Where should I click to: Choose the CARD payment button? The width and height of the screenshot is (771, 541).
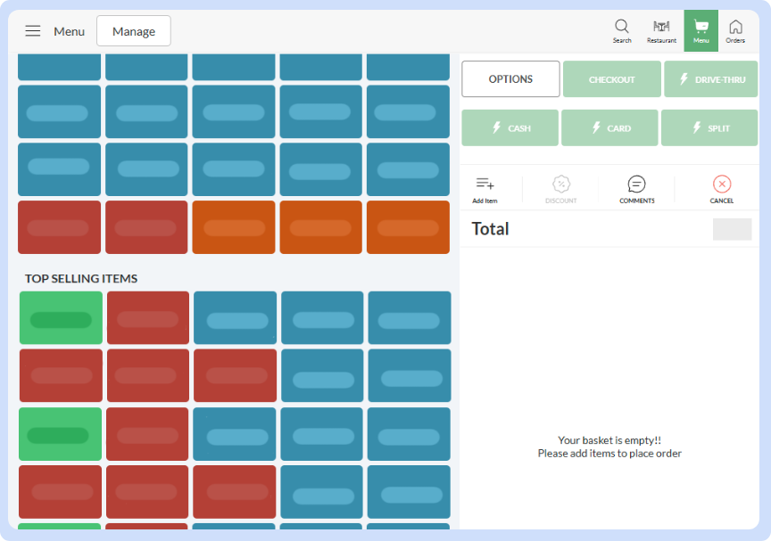coord(609,128)
